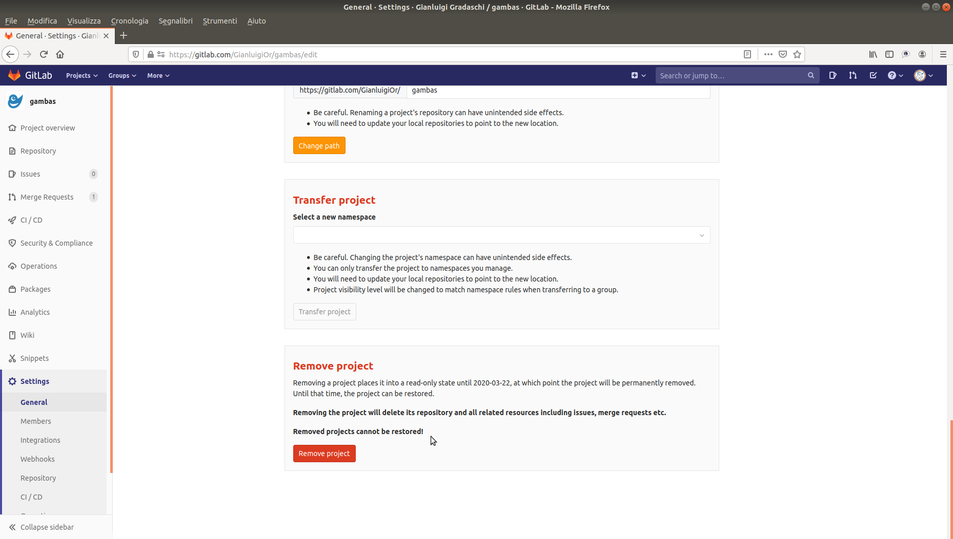Screen dimensions: 953x539
Task: Reload the current page
Action: tap(44, 54)
